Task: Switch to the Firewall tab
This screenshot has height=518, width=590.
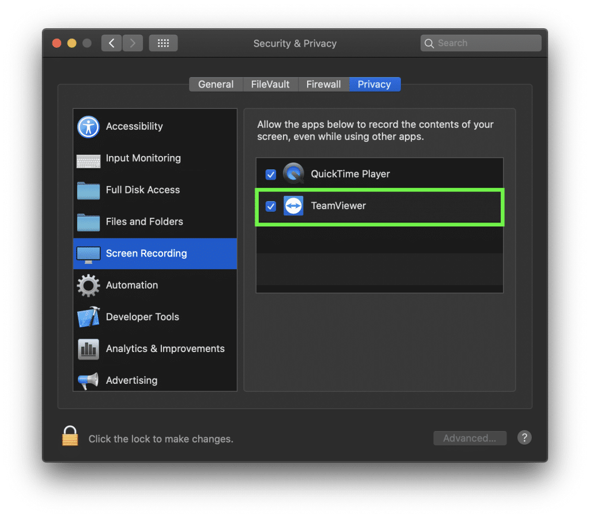Action: tap(323, 84)
